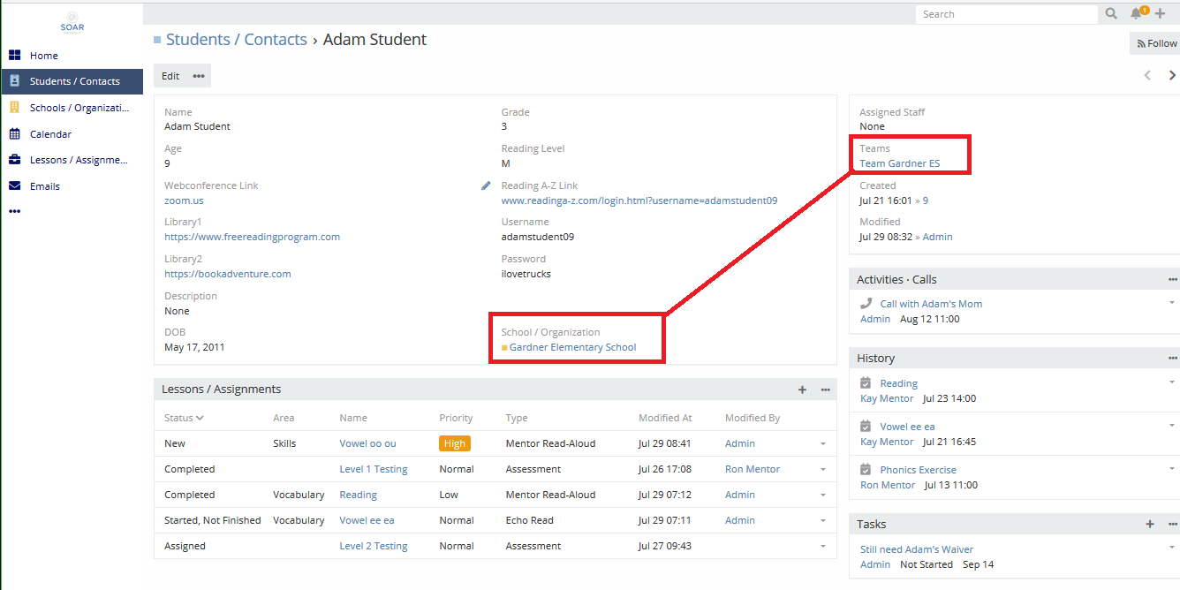Show more sidebar items via ellipsis
Screen dimensions: 1180x590
click(x=14, y=212)
